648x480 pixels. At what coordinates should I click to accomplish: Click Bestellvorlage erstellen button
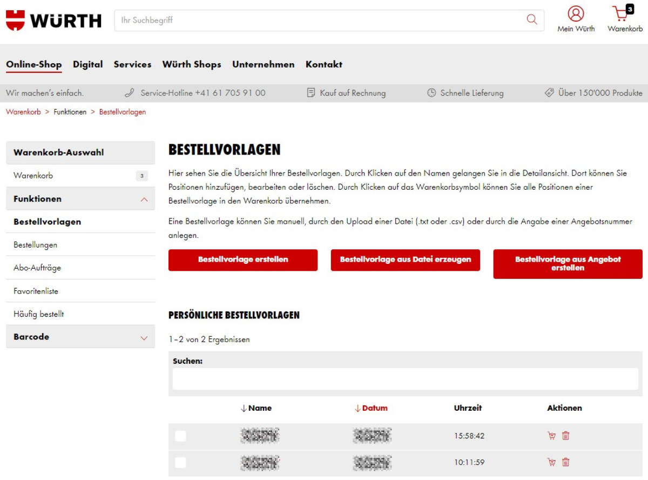pyautogui.click(x=243, y=260)
